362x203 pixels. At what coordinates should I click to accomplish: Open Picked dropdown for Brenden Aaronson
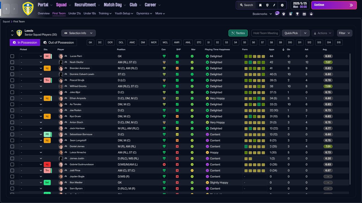[x=31, y=68]
